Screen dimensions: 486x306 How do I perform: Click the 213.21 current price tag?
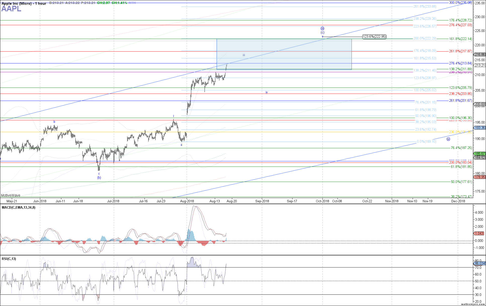point(480,65)
